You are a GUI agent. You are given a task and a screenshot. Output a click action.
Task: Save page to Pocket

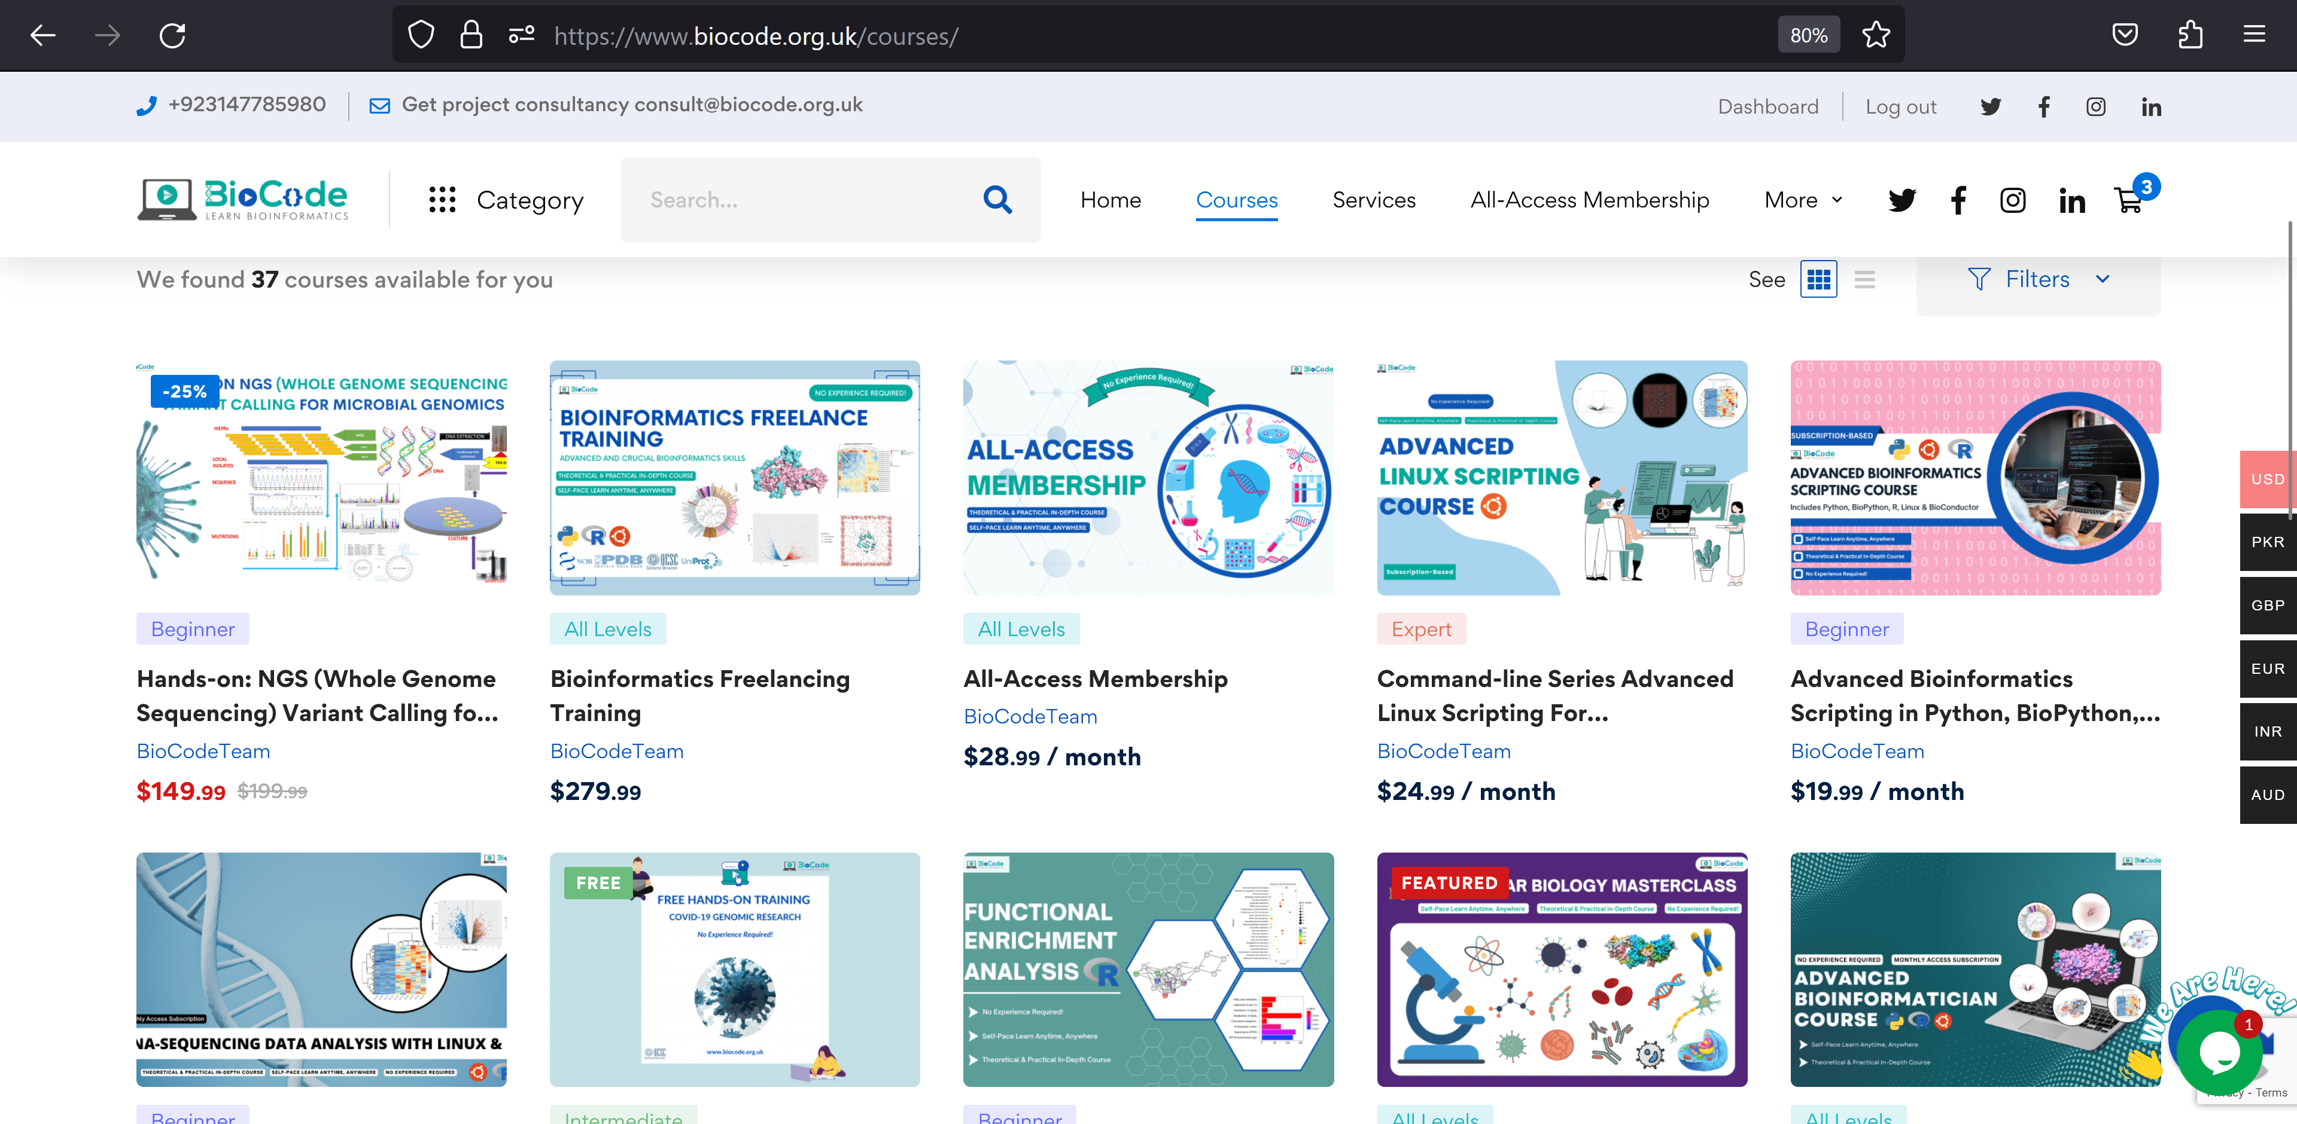[x=2125, y=36]
